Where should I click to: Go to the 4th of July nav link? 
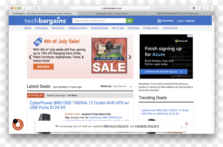(118, 28)
